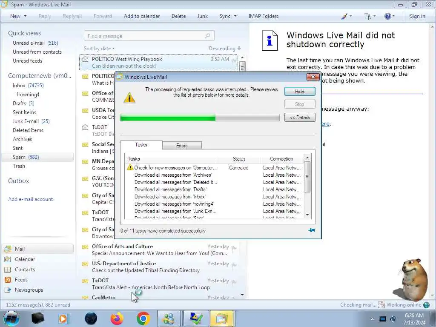Select the Junk E-mail (25) folder
The height and width of the screenshot is (327, 436).
click(x=31, y=121)
